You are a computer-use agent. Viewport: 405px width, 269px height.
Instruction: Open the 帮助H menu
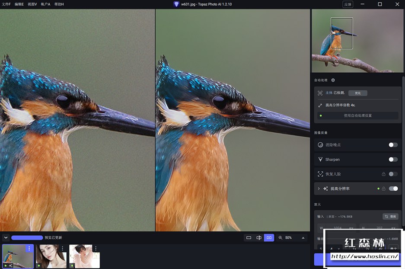click(59, 4)
